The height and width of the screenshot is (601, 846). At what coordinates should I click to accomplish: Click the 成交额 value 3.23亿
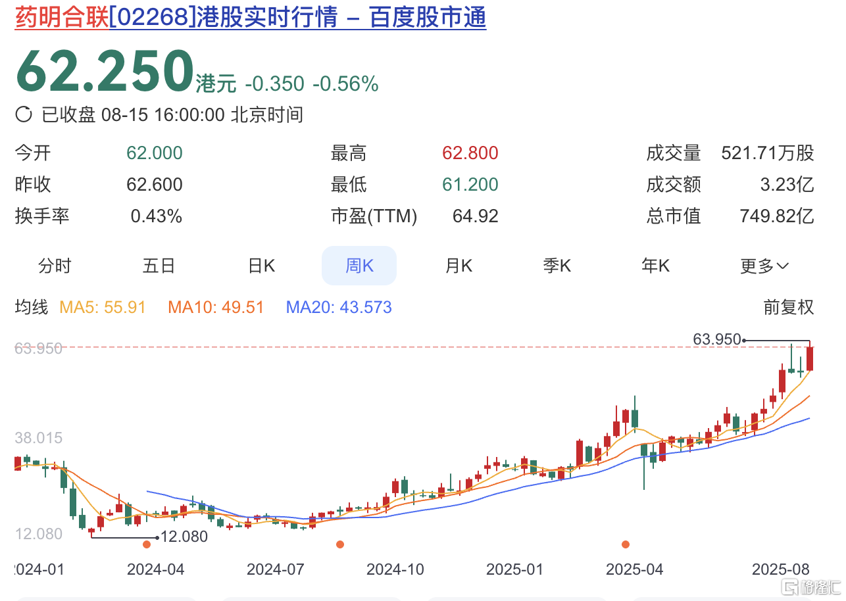(787, 185)
